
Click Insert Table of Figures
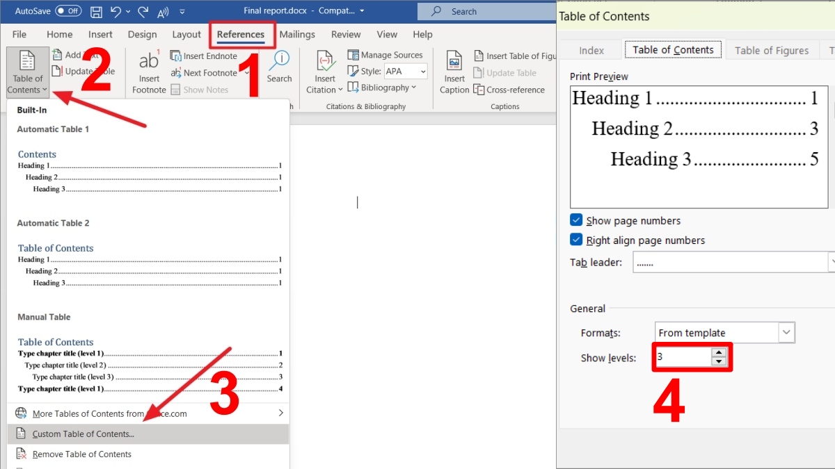516,56
